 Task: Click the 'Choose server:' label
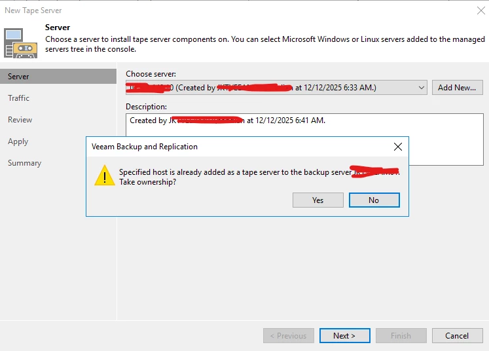[151, 74]
